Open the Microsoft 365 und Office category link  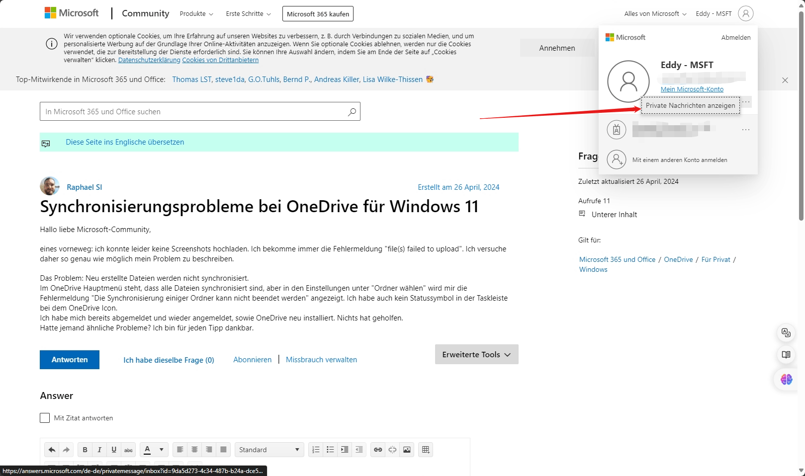tap(618, 259)
